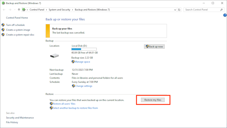The image size is (227, 128).
Task: Click 'Back up or restore your files' heading
Action: [x=65, y=19]
